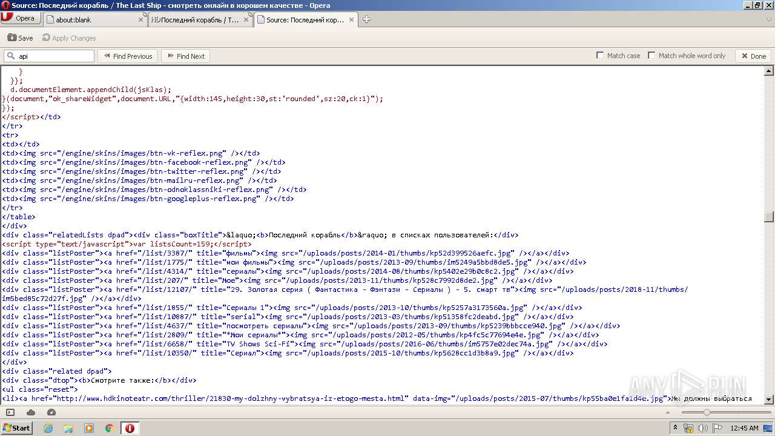Open the Windows Start menu
This screenshot has height=436, width=775.
click(16, 428)
